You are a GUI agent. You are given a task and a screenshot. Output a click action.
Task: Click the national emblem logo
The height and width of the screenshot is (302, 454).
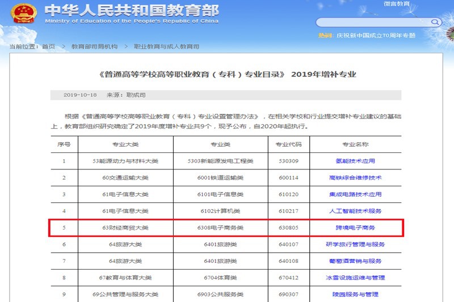pyautogui.click(x=23, y=14)
